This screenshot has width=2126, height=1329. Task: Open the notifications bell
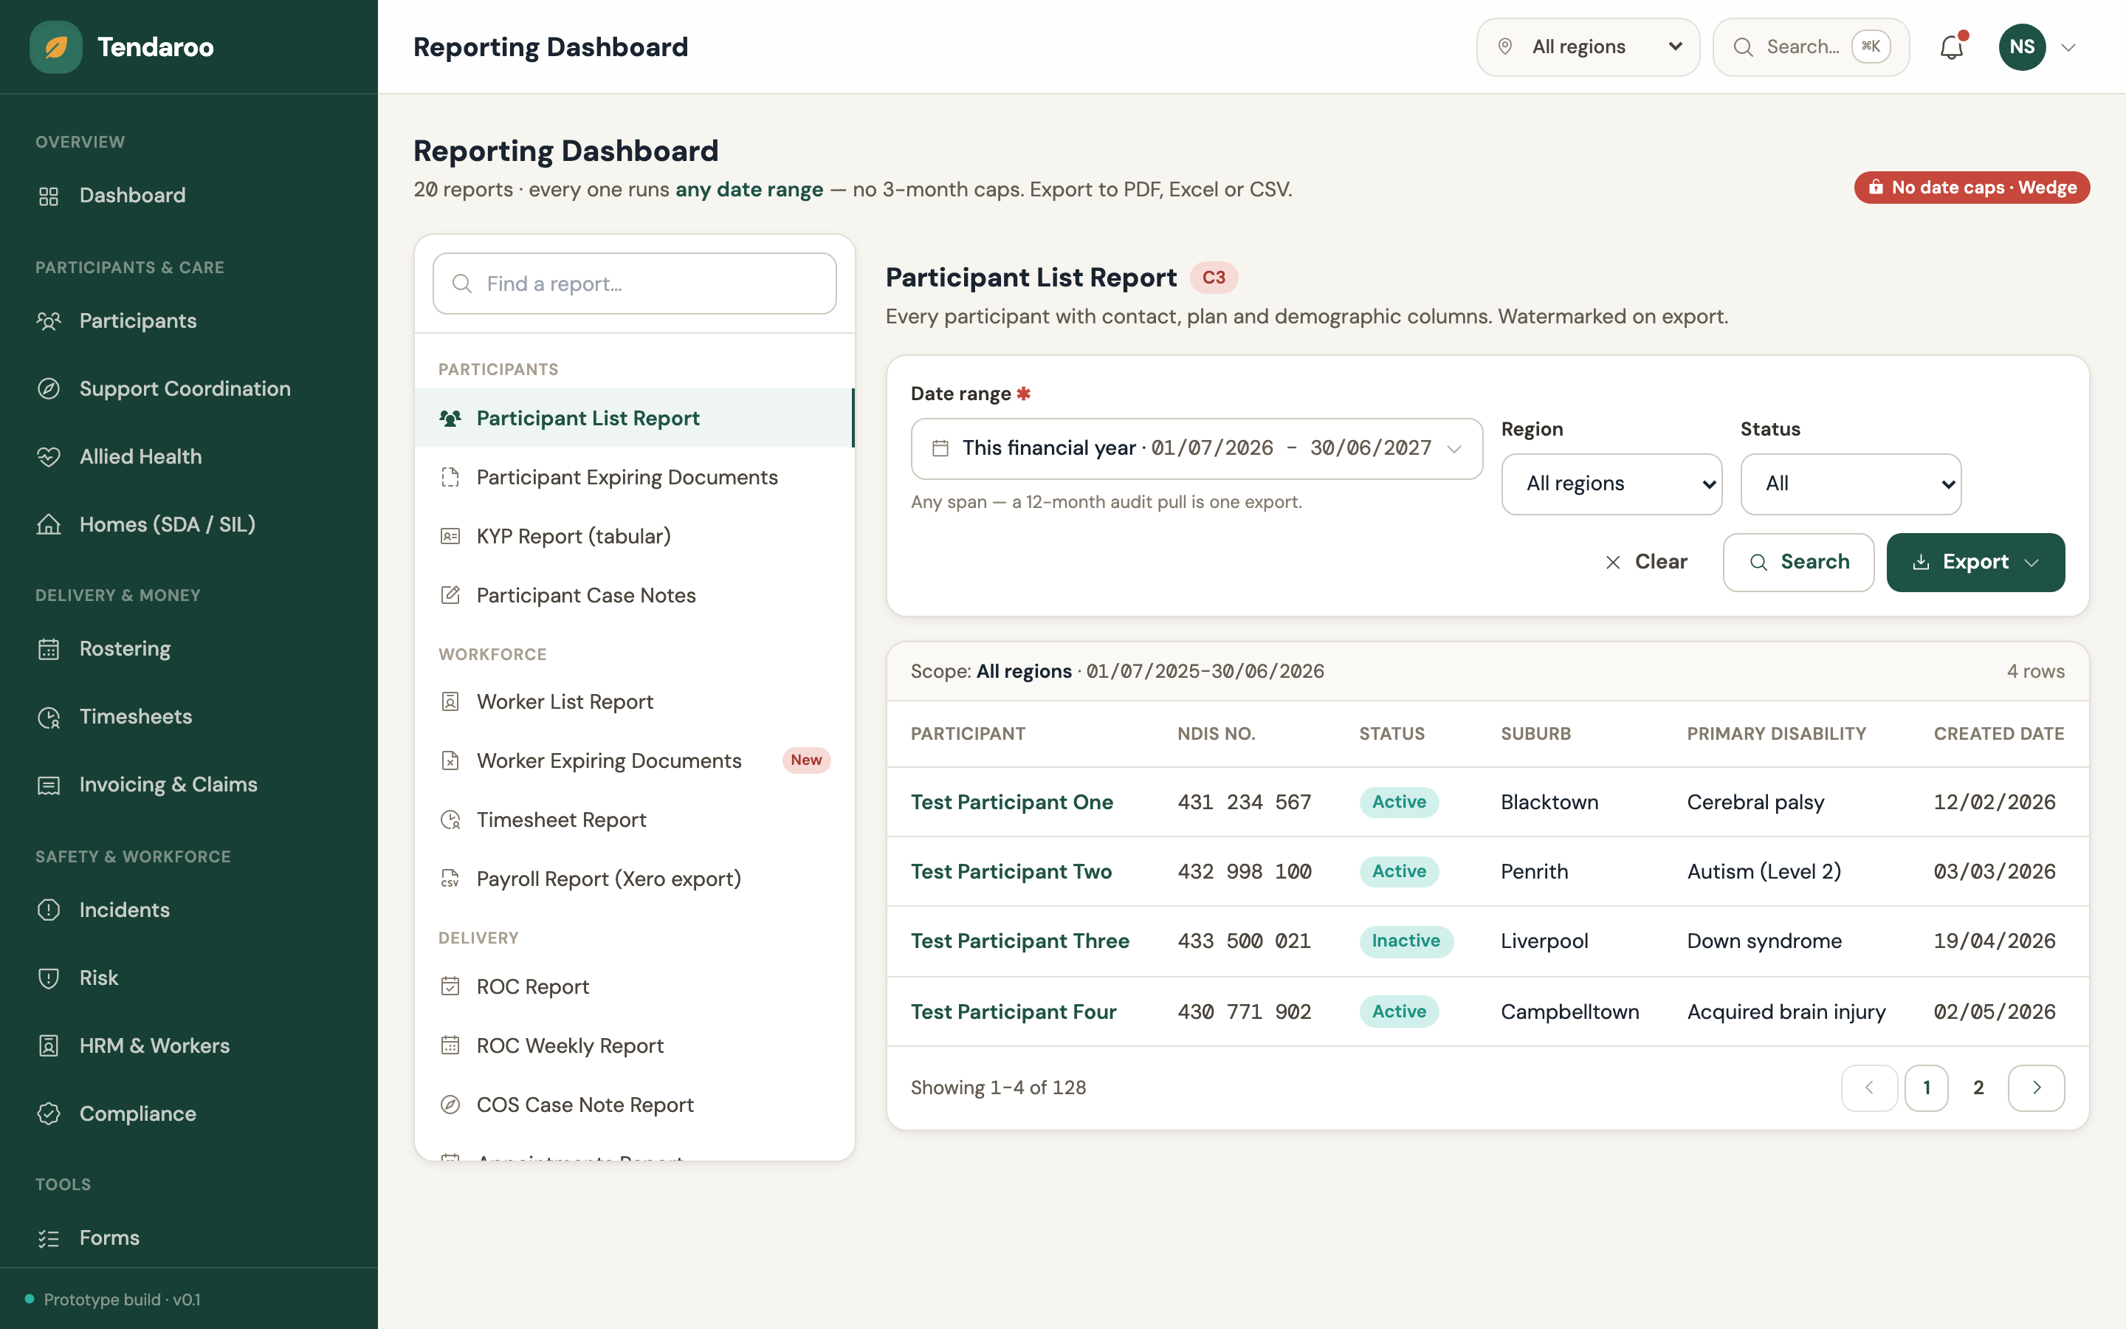tap(1951, 47)
